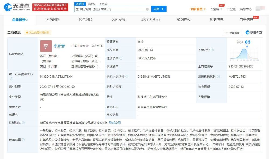The width and height of the screenshot is (269, 159).
Task: Click help icon beside 纳税人识别号
Action: (127, 77)
